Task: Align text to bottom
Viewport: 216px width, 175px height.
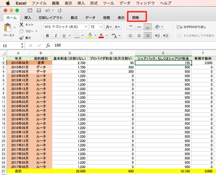Action: pos(148,27)
